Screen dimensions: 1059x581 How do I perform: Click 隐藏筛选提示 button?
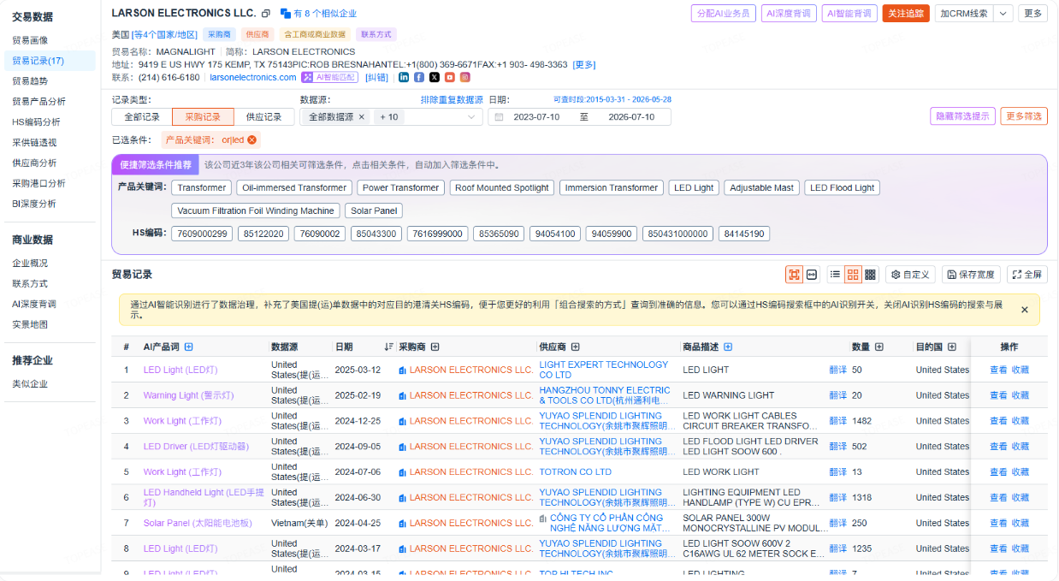[x=962, y=116]
